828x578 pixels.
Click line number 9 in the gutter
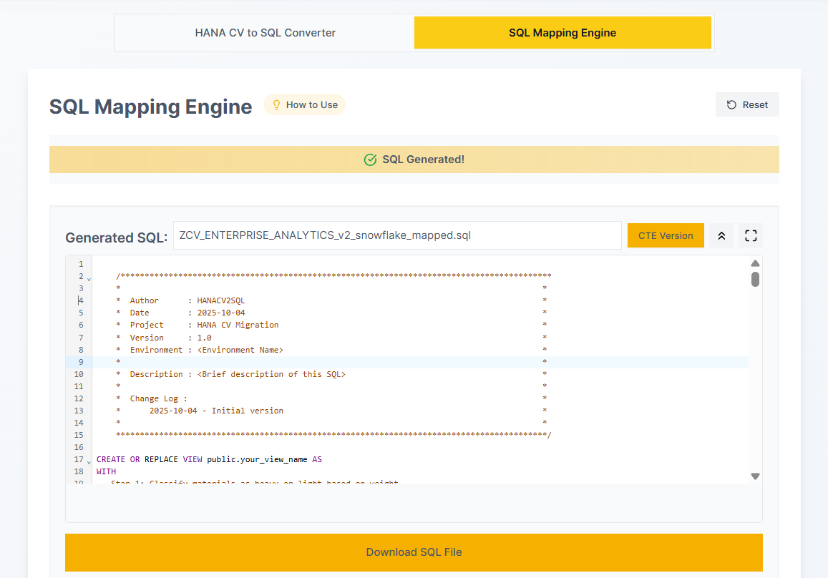[79, 362]
